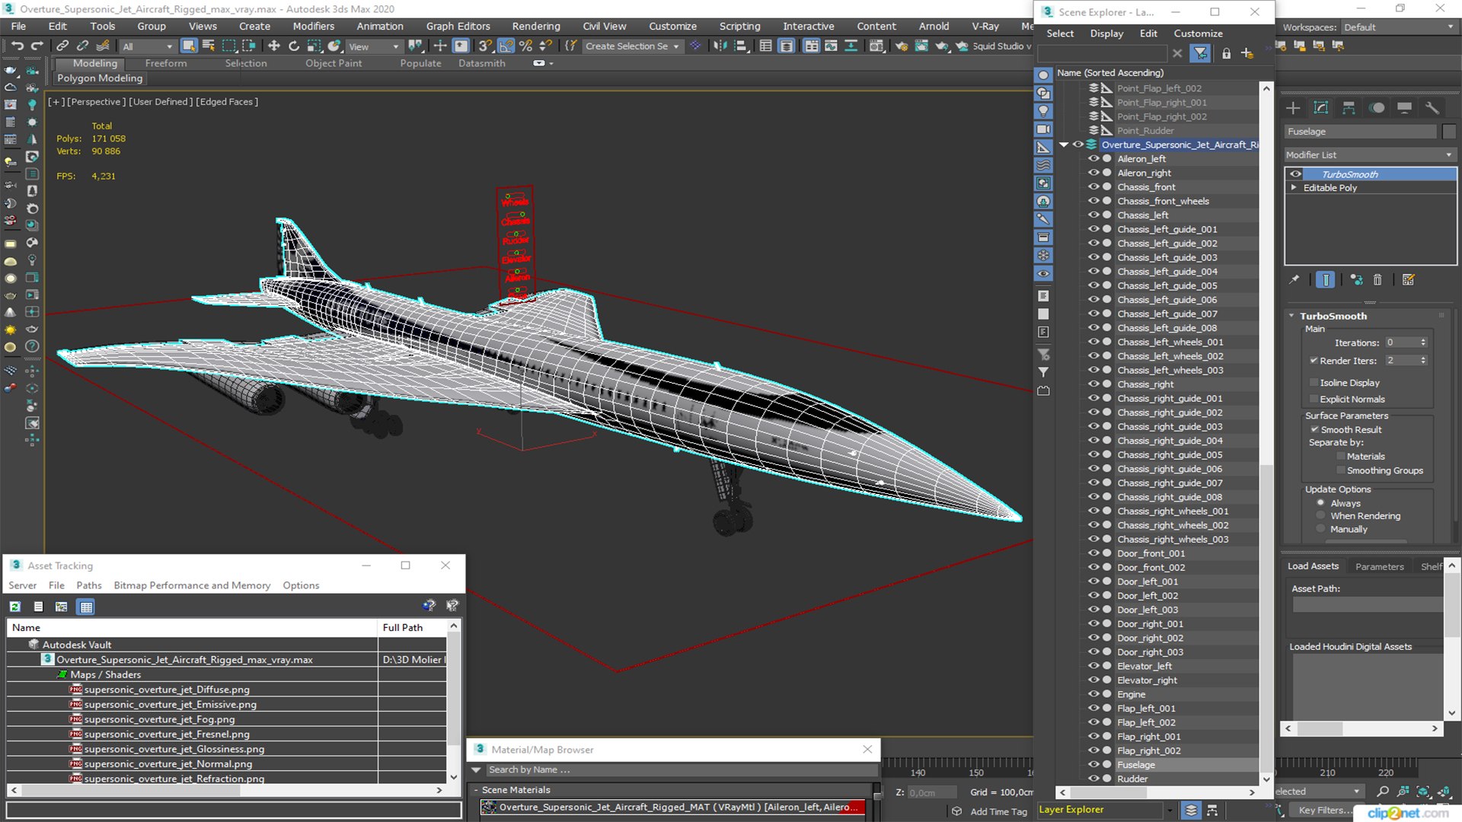Image resolution: width=1462 pixels, height=822 pixels.
Task: Open the selection filter All dropdown
Action: tap(148, 46)
